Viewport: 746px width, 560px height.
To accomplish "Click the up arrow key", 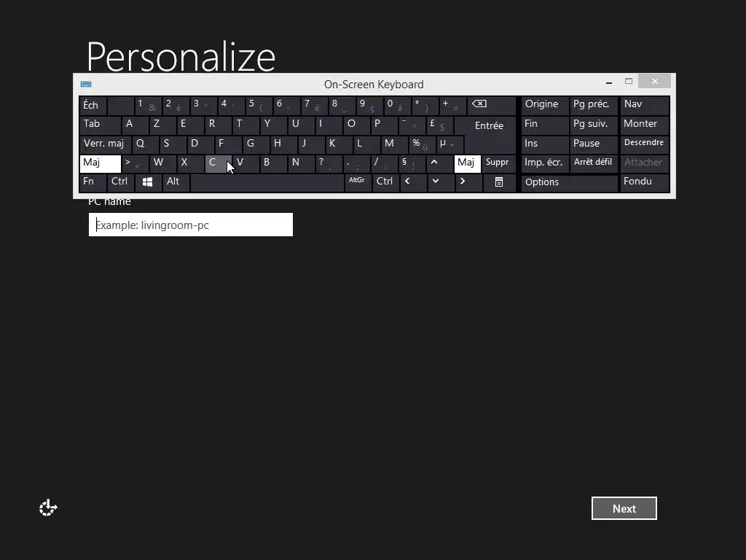I will coord(440,163).
